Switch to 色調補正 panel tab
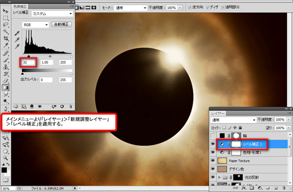The image size is (293, 192). coord(20,6)
